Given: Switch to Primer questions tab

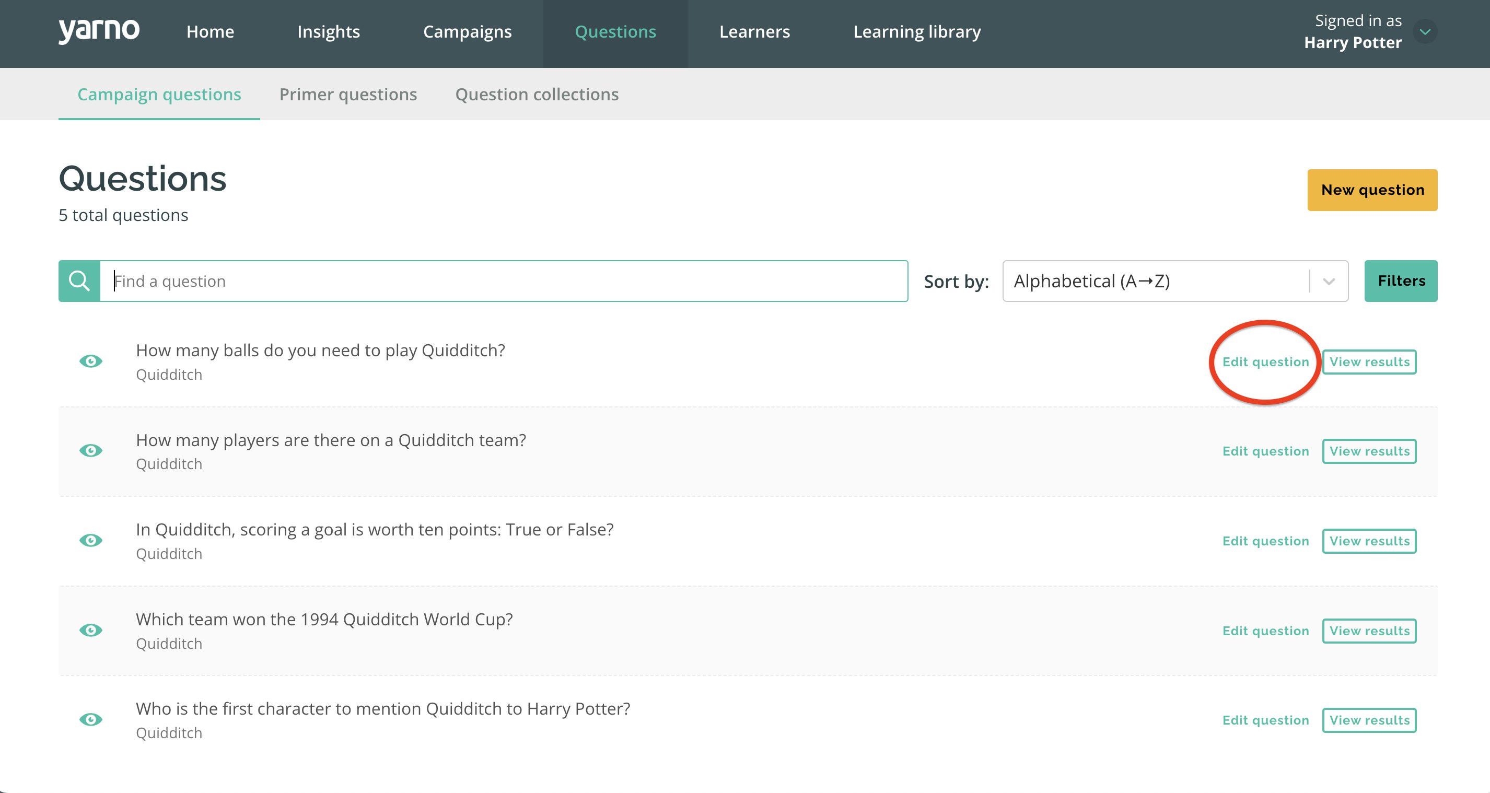Looking at the screenshot, I should point(347,94).
